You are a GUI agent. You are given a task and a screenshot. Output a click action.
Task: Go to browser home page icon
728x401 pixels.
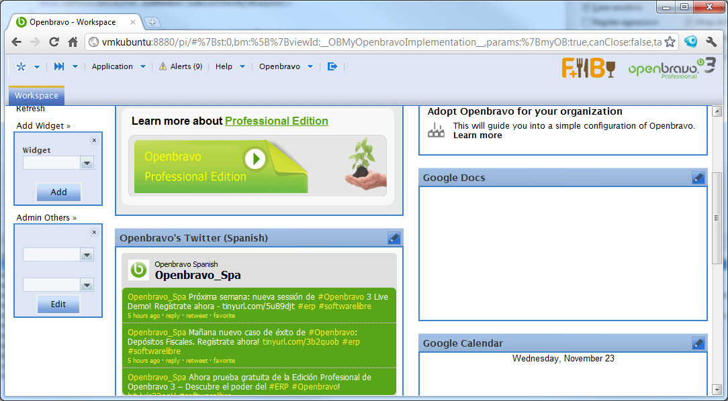tap(73, 42)
